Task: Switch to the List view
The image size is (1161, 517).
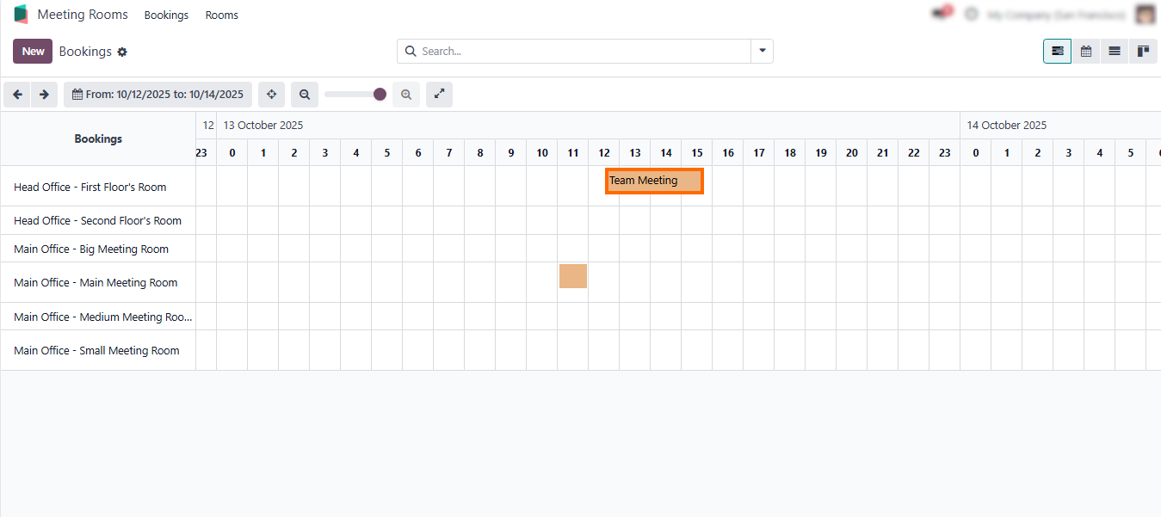Action: 1115,52
